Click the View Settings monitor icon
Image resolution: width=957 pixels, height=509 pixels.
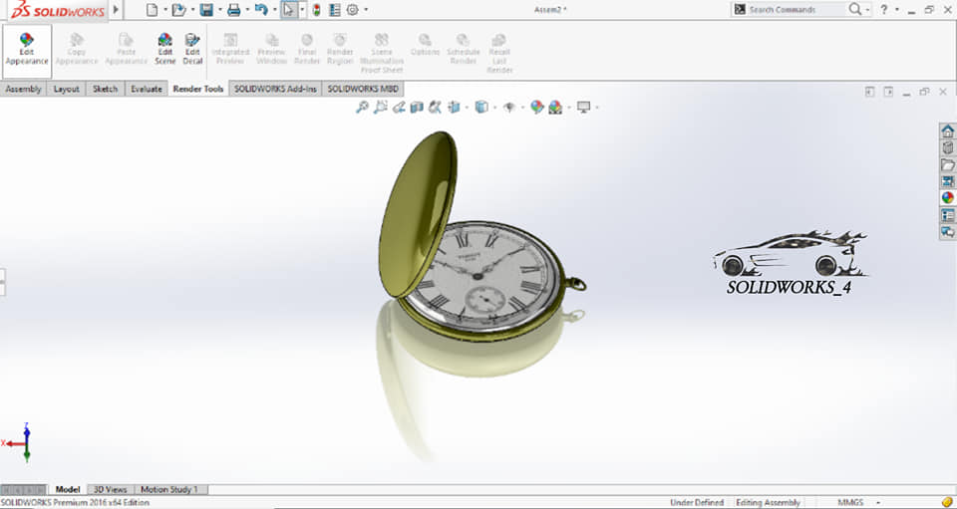[x=583, y=108]
